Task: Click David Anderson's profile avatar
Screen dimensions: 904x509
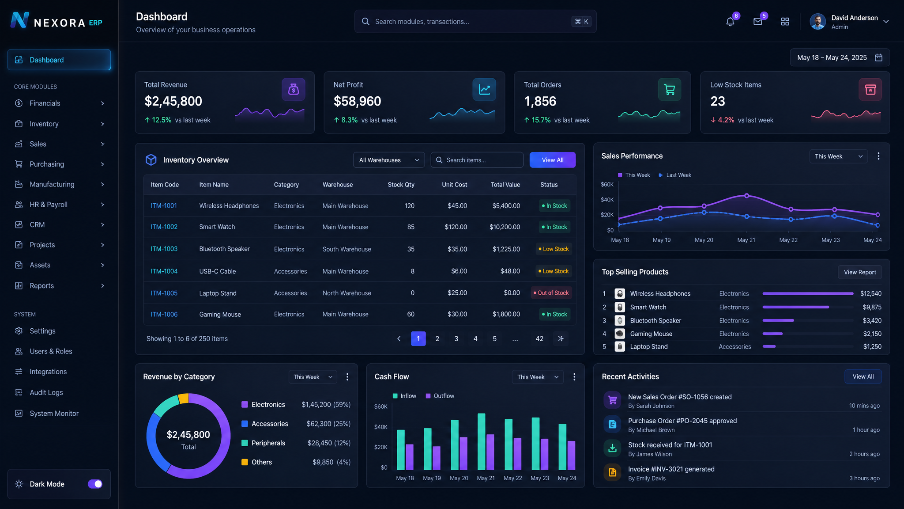Action: click(817, 22)
